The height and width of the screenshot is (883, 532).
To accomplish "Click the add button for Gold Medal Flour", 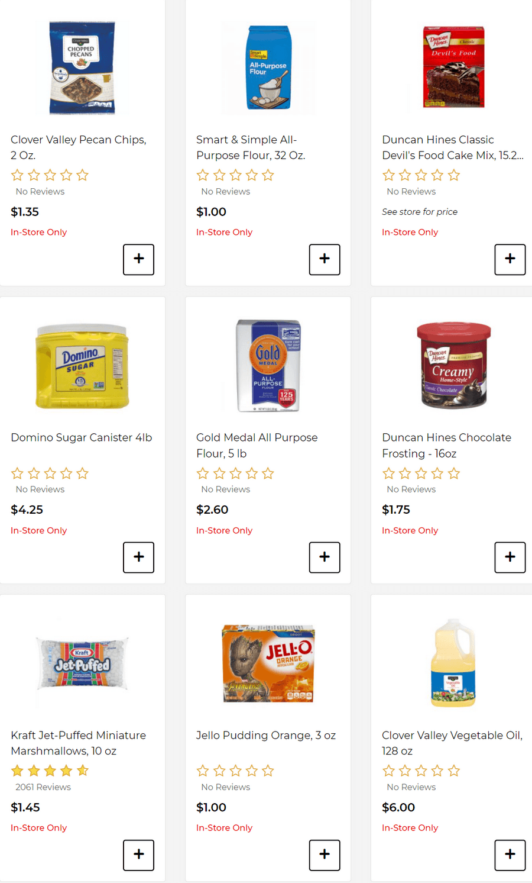I will click(x=324, y=557).
